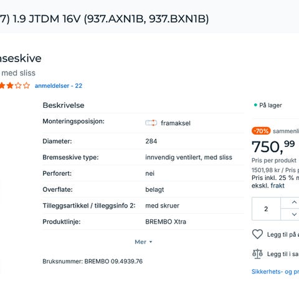
Task: Click the heart wishlist icon
Action: coord(257,234)
